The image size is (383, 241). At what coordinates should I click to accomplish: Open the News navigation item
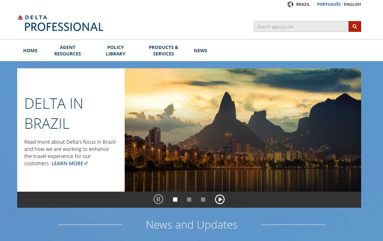pos(200,50)
